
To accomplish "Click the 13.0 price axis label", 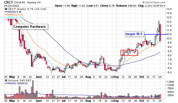I will [x=169, y=13].
